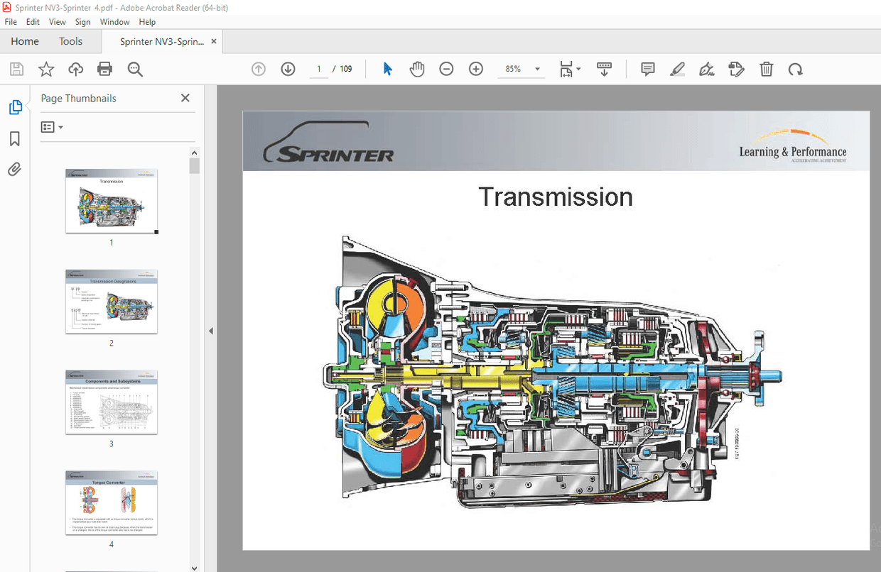881x572 pixels.
Task: Show the Bookmarks sidebar panel
Action: pos(16,138)
